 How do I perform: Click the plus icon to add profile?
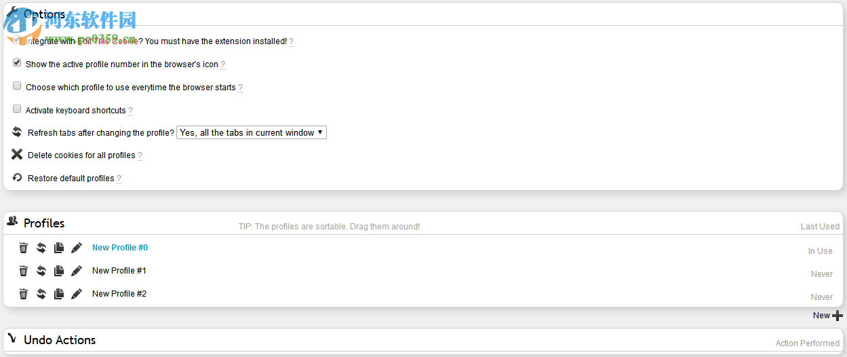[x=838, y=316]
